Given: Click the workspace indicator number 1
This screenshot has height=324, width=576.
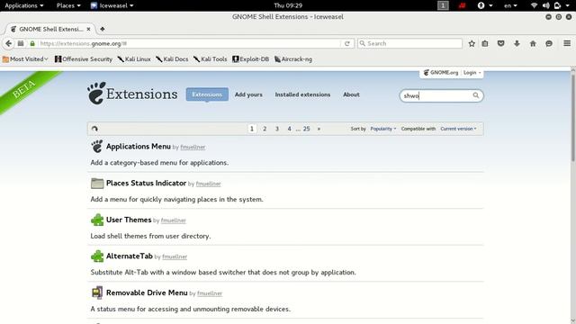Looking at the screenshot, I should tap(443, 5).
